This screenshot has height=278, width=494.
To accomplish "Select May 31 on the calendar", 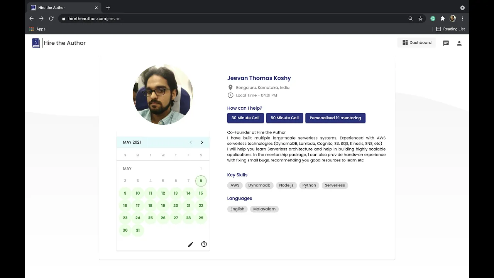I will (138, 230).
